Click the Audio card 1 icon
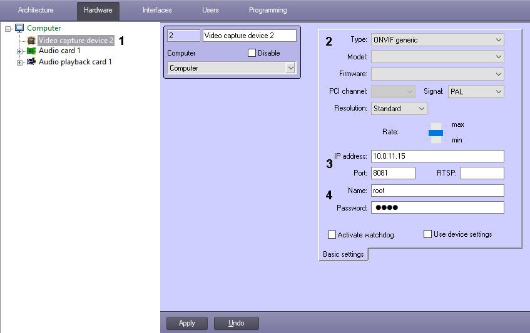This screenshot has width=530, height=333. pyautogui.click(x=31, y=51)
